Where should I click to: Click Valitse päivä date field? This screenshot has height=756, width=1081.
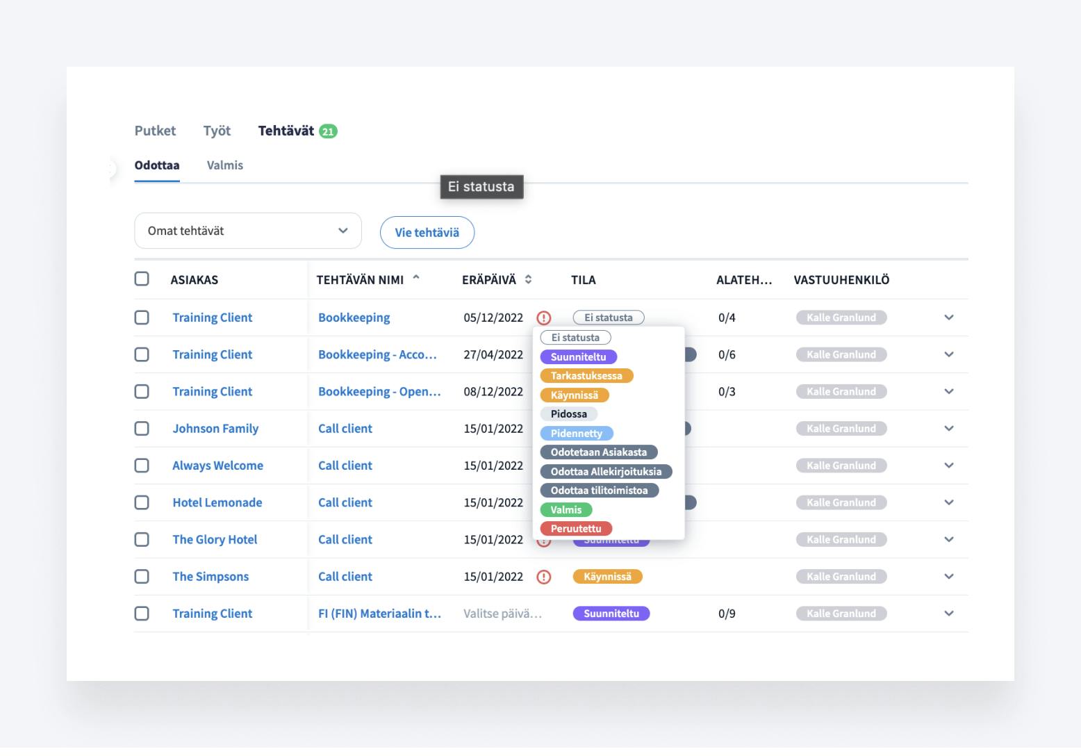click(x=502, y=614)
